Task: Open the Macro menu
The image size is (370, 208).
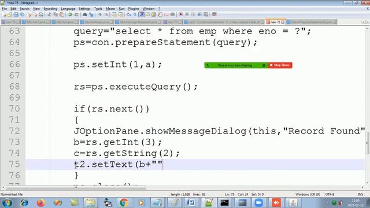Action: (x=110, y=9)
